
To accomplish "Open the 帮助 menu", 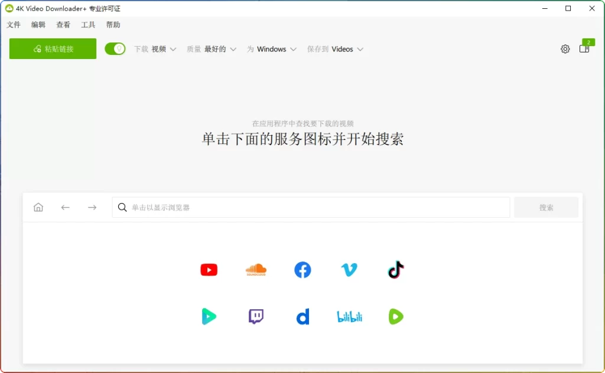I will click(x=113, y=25).
